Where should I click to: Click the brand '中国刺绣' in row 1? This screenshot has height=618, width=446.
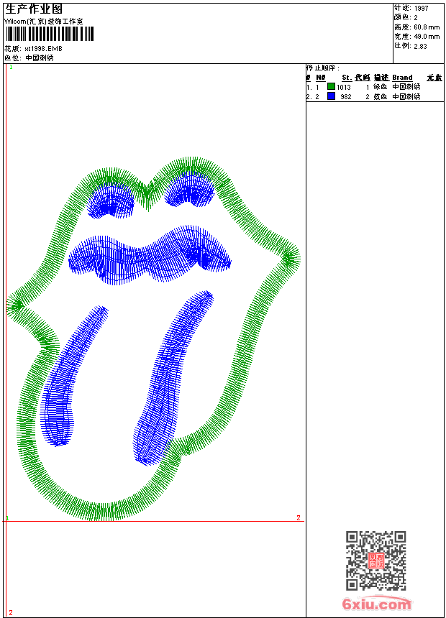(406, 87)
